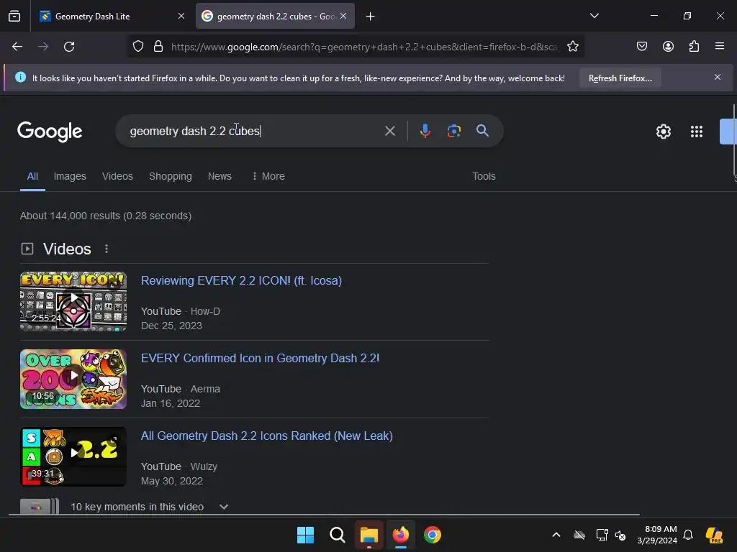Search by image with Google Lens

click(x=453, y=131)
